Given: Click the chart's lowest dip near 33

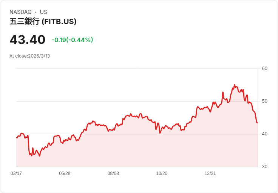Looking at the screenshot, I should pyautogui.click(x=39, y=156).
